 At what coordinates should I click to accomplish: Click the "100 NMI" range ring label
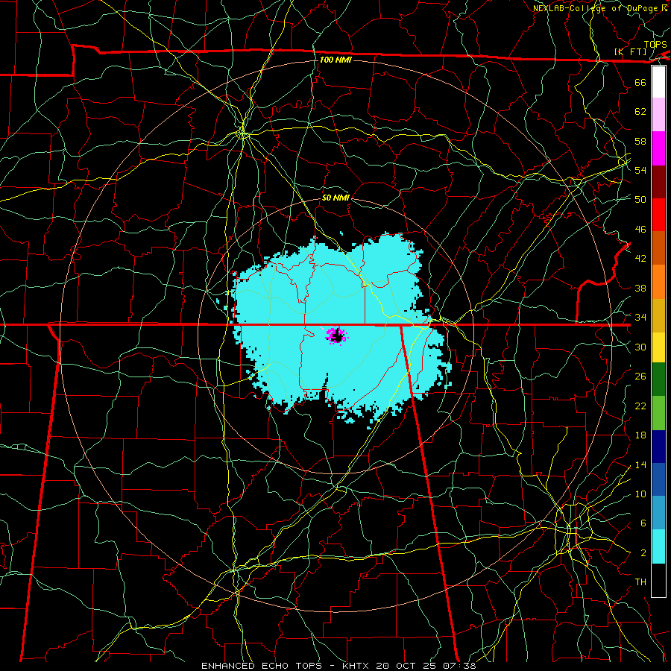(335, 60)
